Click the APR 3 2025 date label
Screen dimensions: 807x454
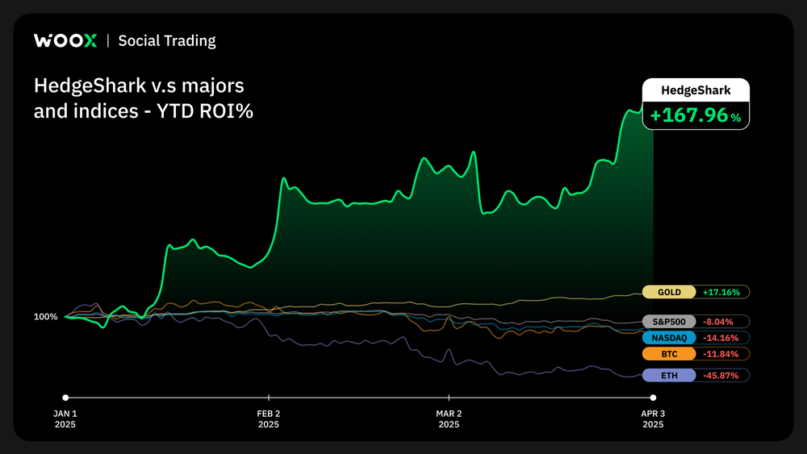pos(653,419)
